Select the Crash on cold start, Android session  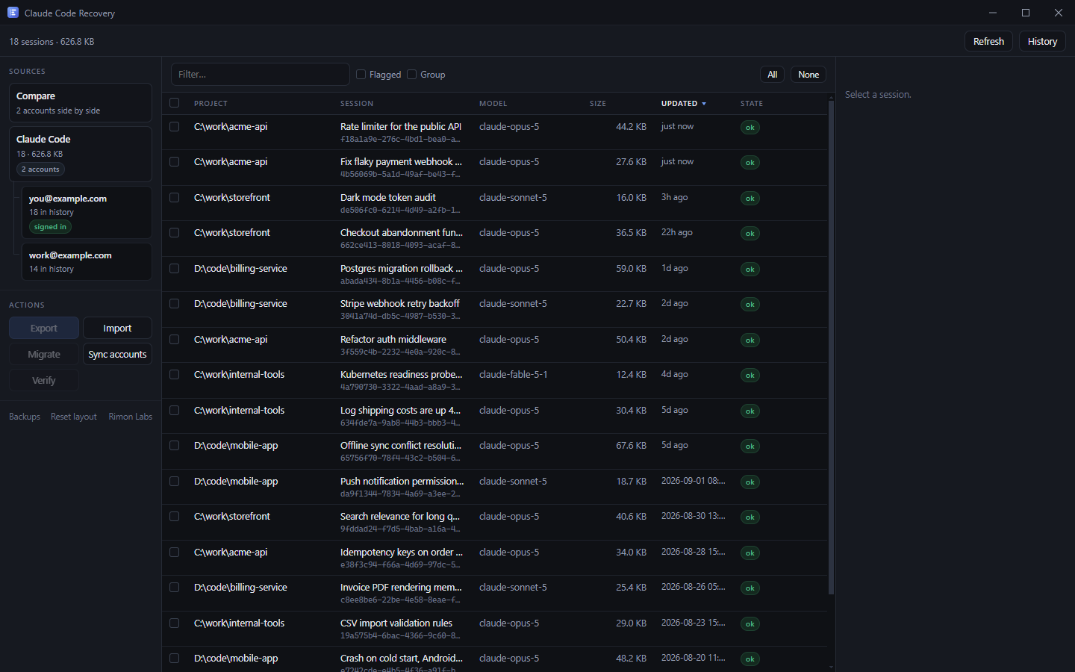[x=402, y=659]
